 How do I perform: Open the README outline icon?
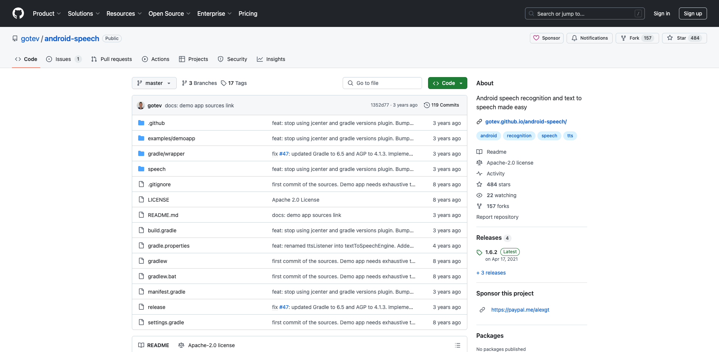pyautogui.click(x=458, y=345)
